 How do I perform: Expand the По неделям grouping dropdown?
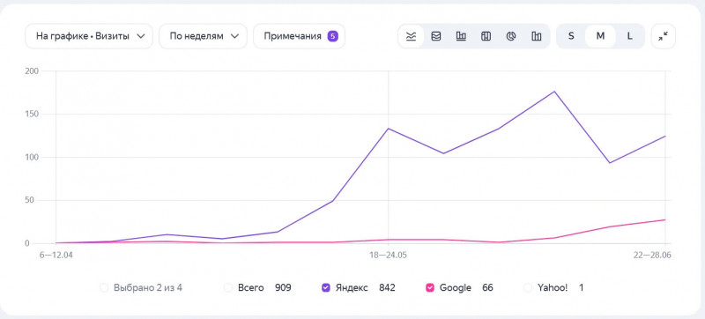point(204,36)
